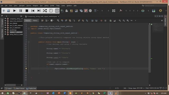Click the less-than arrow icon in editor toolbar
This screenshot has height=95, width=169.
(135, 21)
